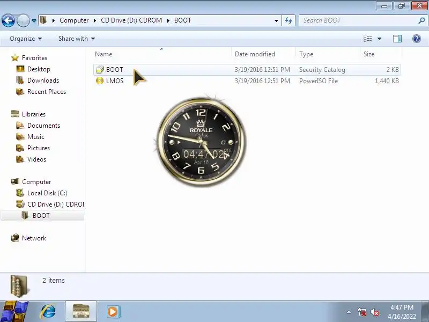Open the Documents library
Viewport: 429px width, 322px height.
pyautogui.click(x=43, y=126)
